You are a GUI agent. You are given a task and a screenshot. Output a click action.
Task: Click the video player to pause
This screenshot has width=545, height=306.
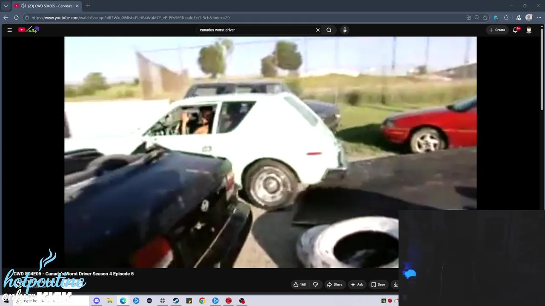(270, 152)
